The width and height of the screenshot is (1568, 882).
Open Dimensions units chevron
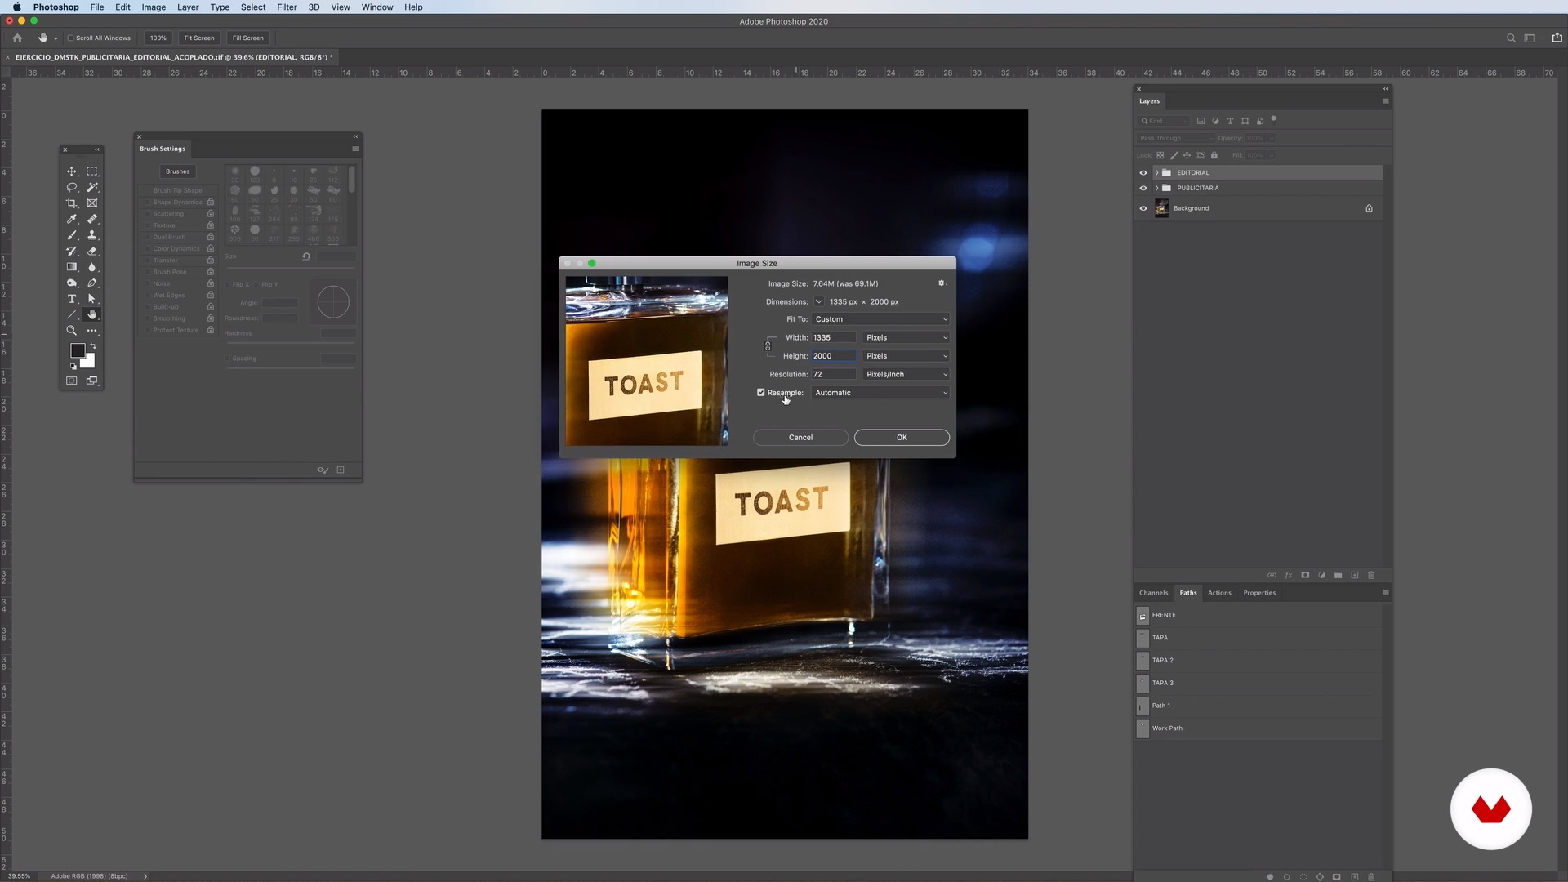pyautogui.click(x=819, y=301)
